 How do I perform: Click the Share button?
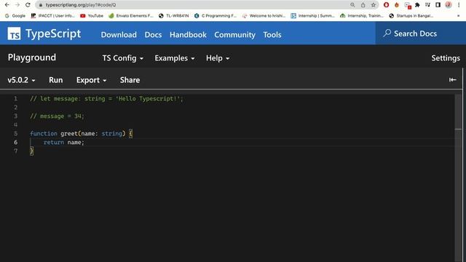tap(130, 80)
